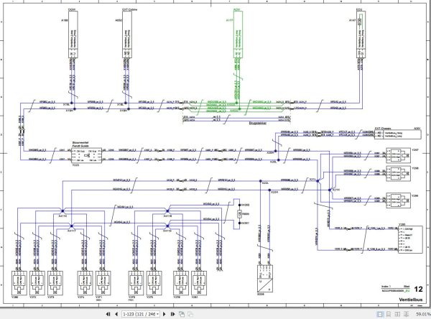
Task: Select two-page view layout
Action: (397, 314)
